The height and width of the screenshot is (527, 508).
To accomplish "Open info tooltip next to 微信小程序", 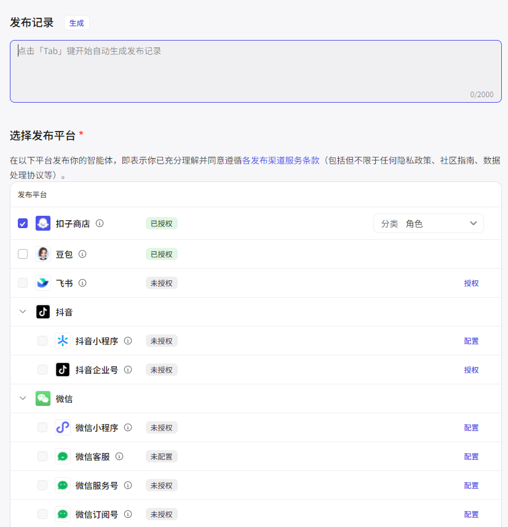I will tap(128, 427).
